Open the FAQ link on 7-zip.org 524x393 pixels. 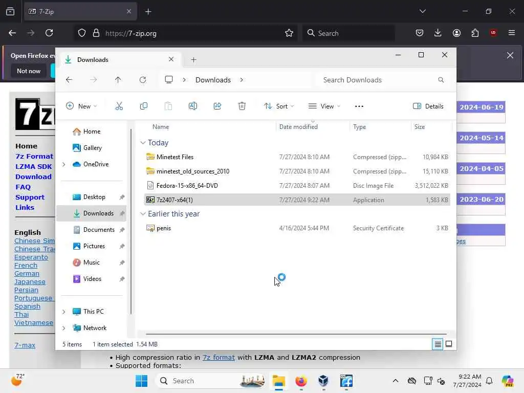coord(23,187)
